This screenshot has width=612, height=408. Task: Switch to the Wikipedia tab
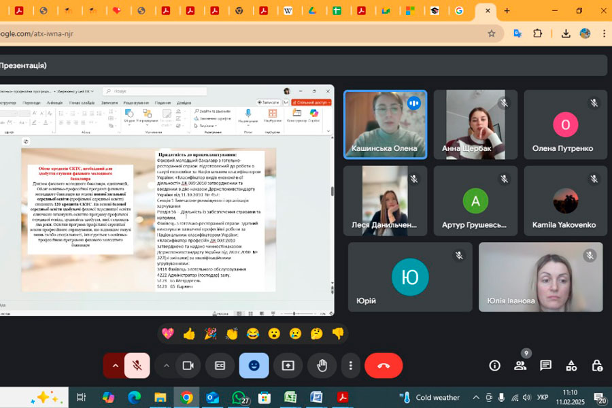pyautogui.click(x=288, y=11)
